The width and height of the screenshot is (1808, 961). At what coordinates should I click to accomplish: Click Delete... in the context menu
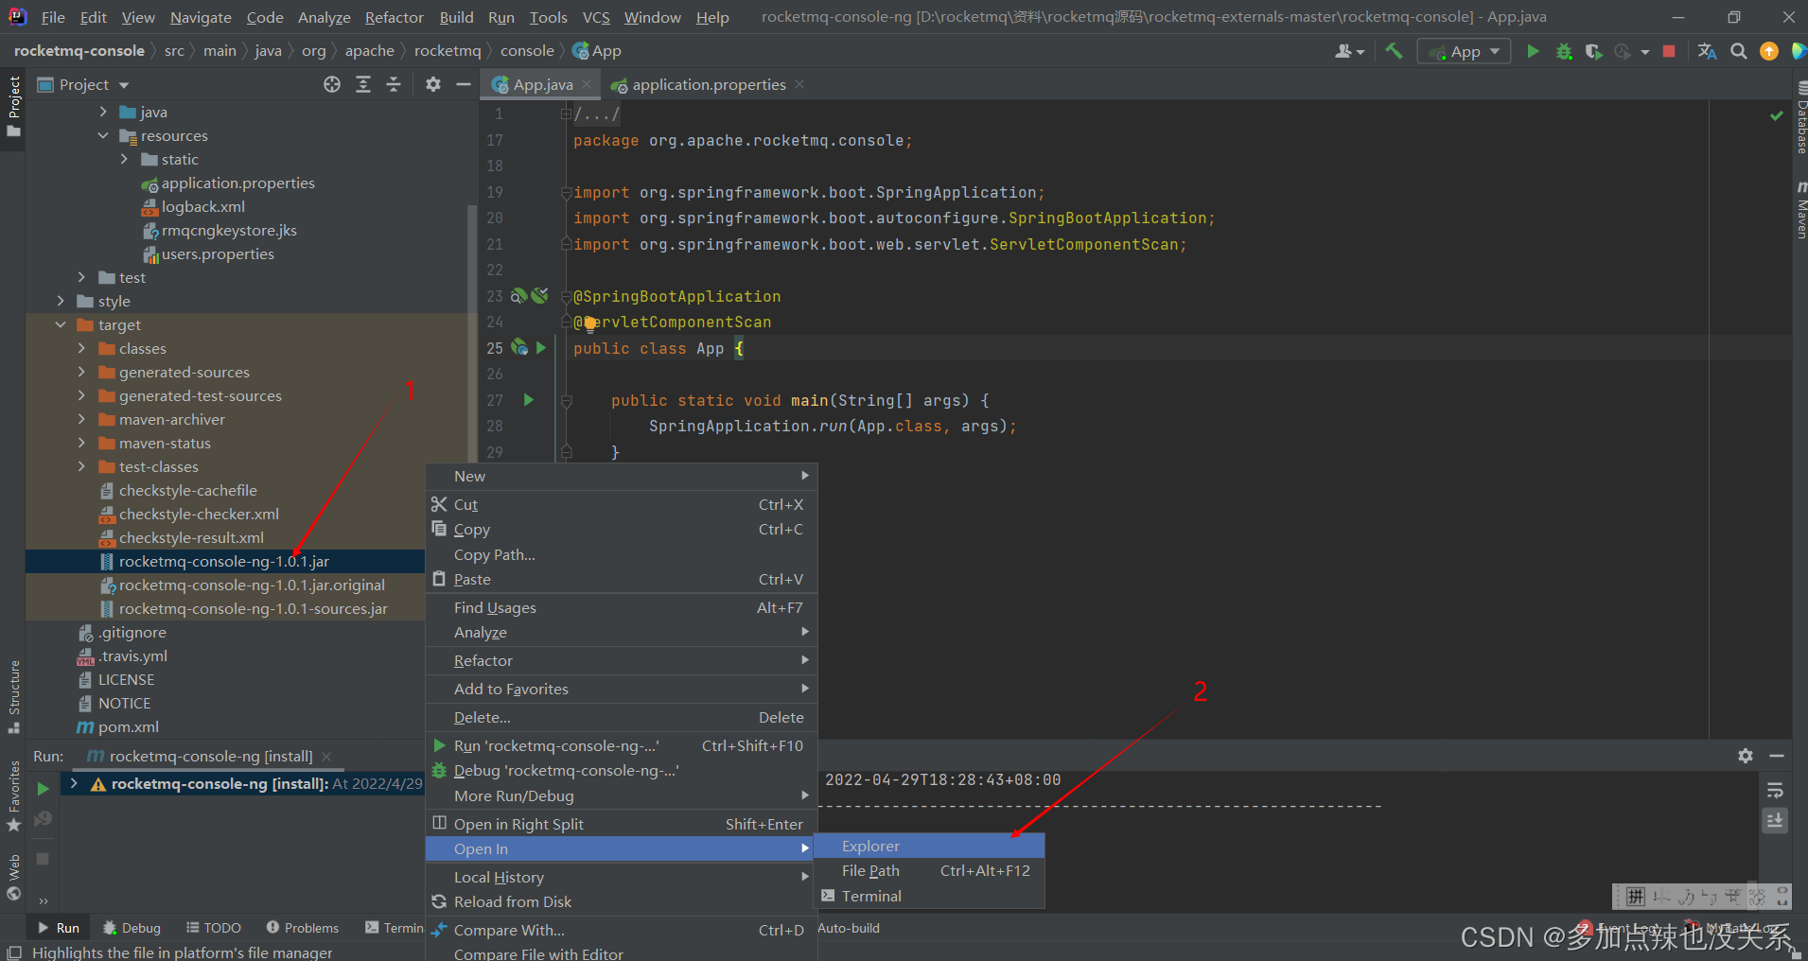click(621, 717)
